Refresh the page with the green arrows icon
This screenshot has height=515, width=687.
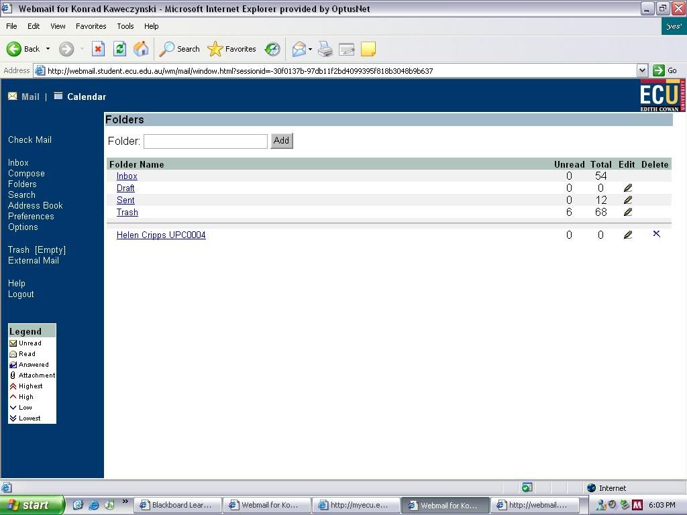[x=119, y=49]
